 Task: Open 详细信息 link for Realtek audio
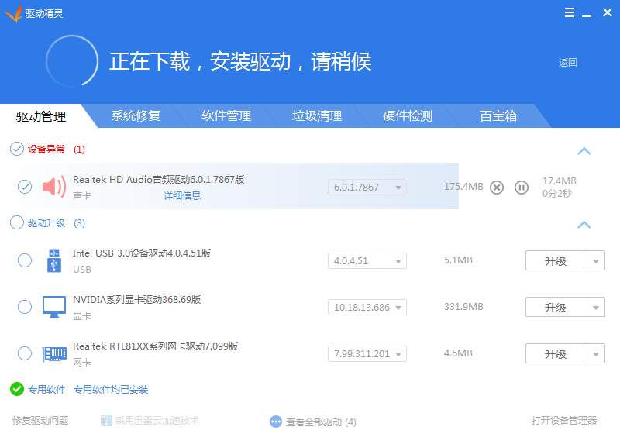click(x=182, y=195)
